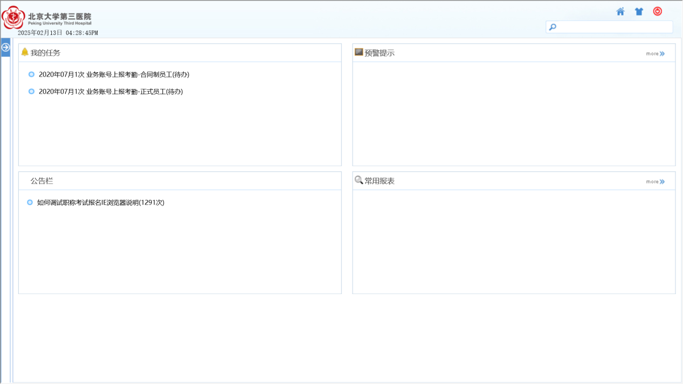Click the 预警提示 panel title

pos(380,53)
